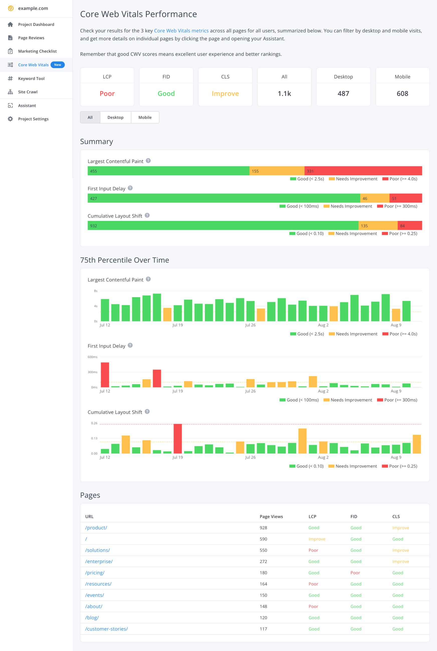Click the LCP Poor summary card

pos(107,87)
